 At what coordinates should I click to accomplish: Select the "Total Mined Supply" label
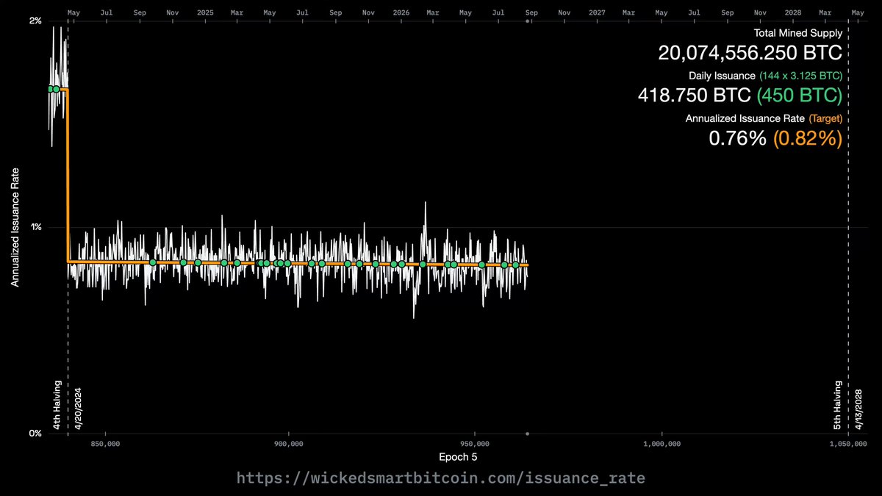click(797, 33)
